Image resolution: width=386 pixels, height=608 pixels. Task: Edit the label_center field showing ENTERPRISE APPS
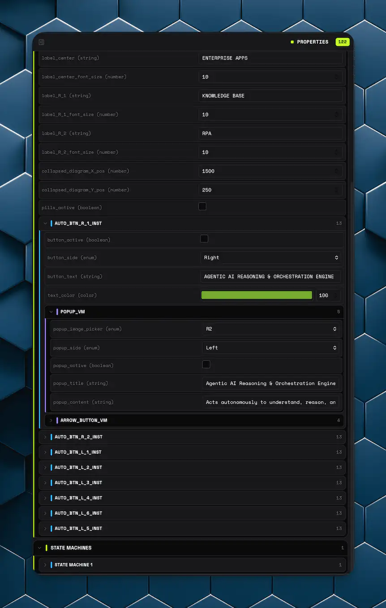[x=271, y=58]
